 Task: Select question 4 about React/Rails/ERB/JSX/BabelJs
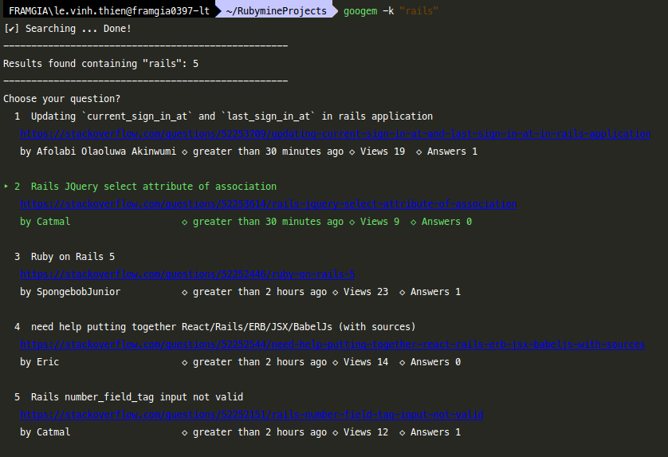point(223,327)
